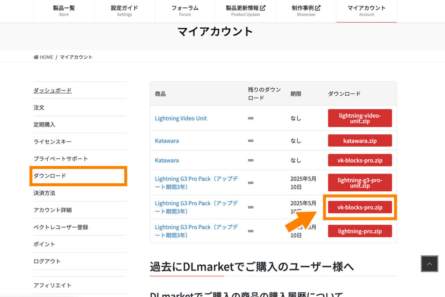The image size is (445, 297).
Task: Switch to the 製品一覧 Store tab
Action: (x=63, y=10)
